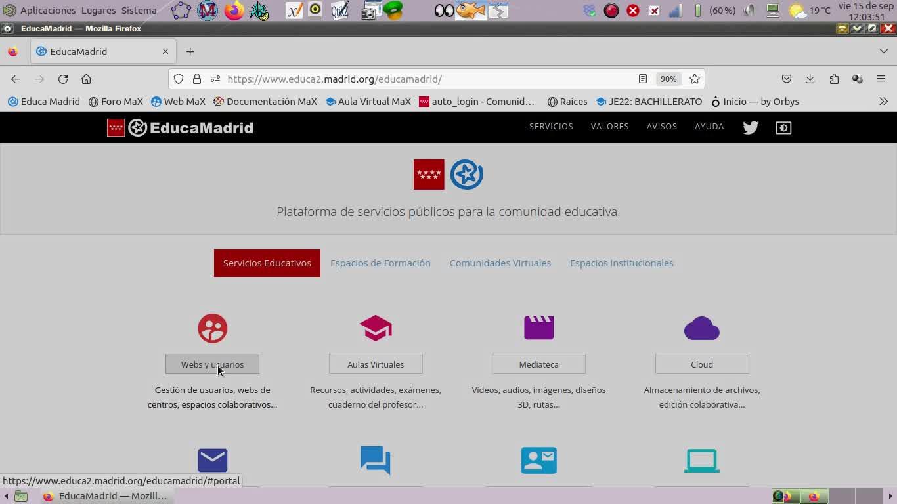Open the Aplicaciones menu
The height and width of the screenshot is (504, 897).
(x=48, y=10)
